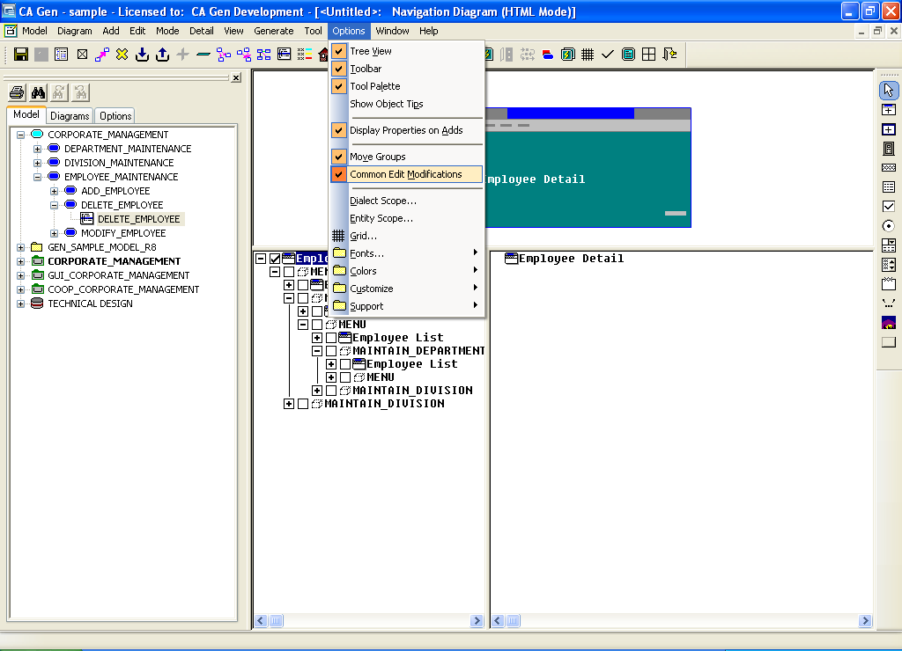Uncheck the Tree View option
Image resolution: width=902 pixels, height=651 pixels.
[x=371, y=51]
